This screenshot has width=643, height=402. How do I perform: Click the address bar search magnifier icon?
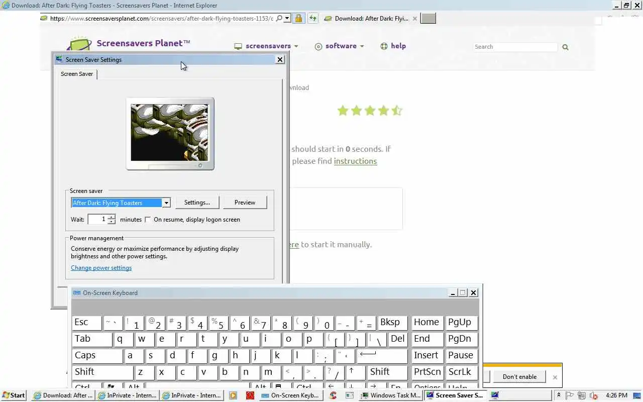pyautogui.click(x=279, y=18)
